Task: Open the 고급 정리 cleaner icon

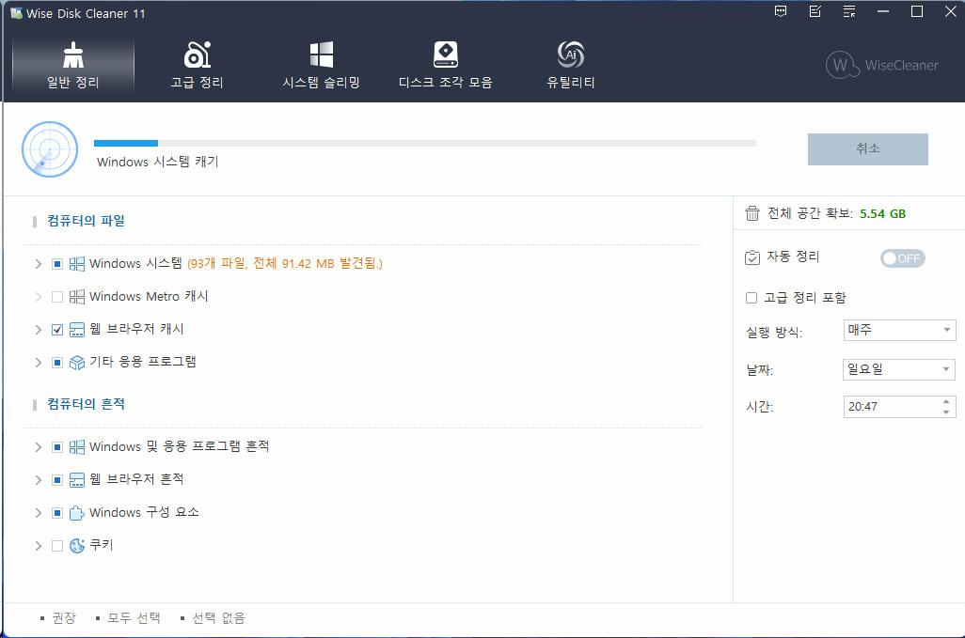Action: 197,55
